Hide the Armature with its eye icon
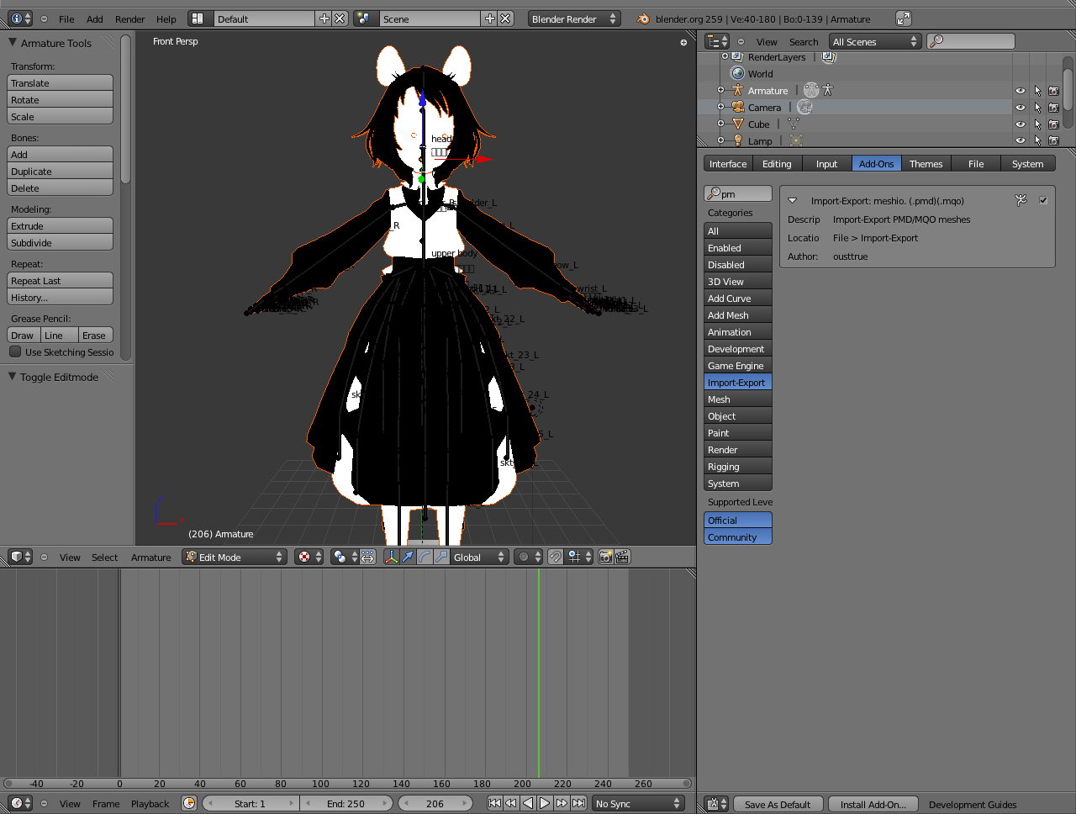1076x814 pixels. click(x=1021, y=91)
